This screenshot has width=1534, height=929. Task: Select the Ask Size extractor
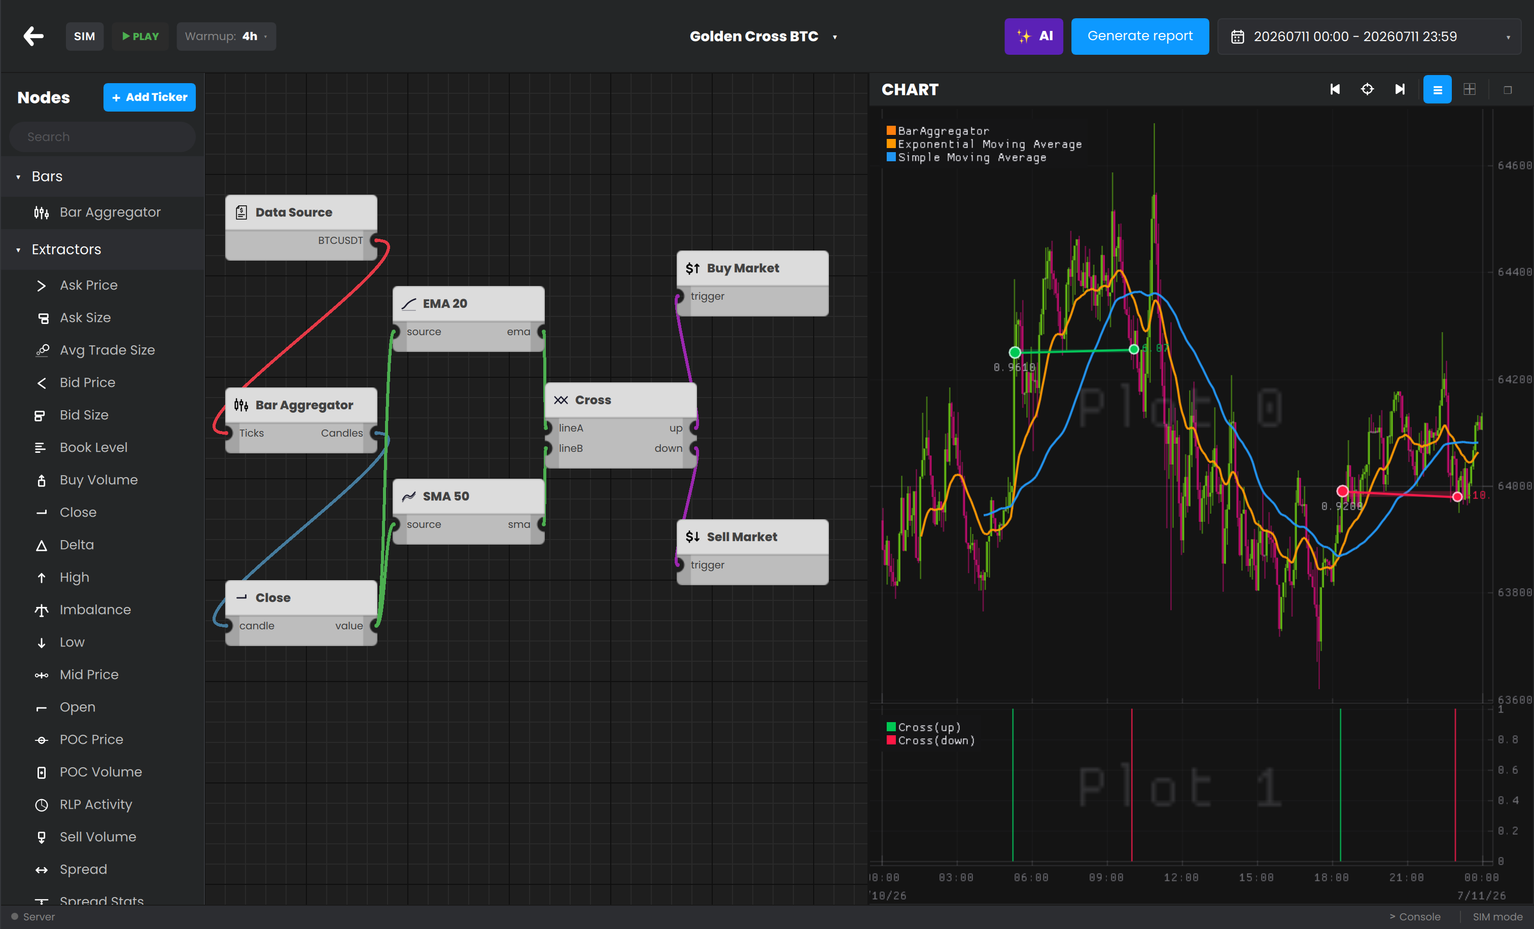pos(102,318)
